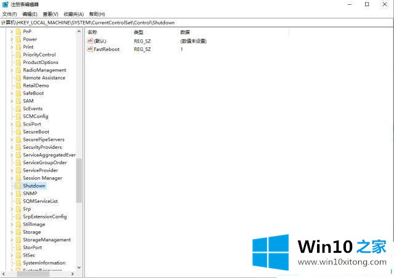Expand the SafeBoot key
This screenshot has width=394, height=278.
coord(12,93)
